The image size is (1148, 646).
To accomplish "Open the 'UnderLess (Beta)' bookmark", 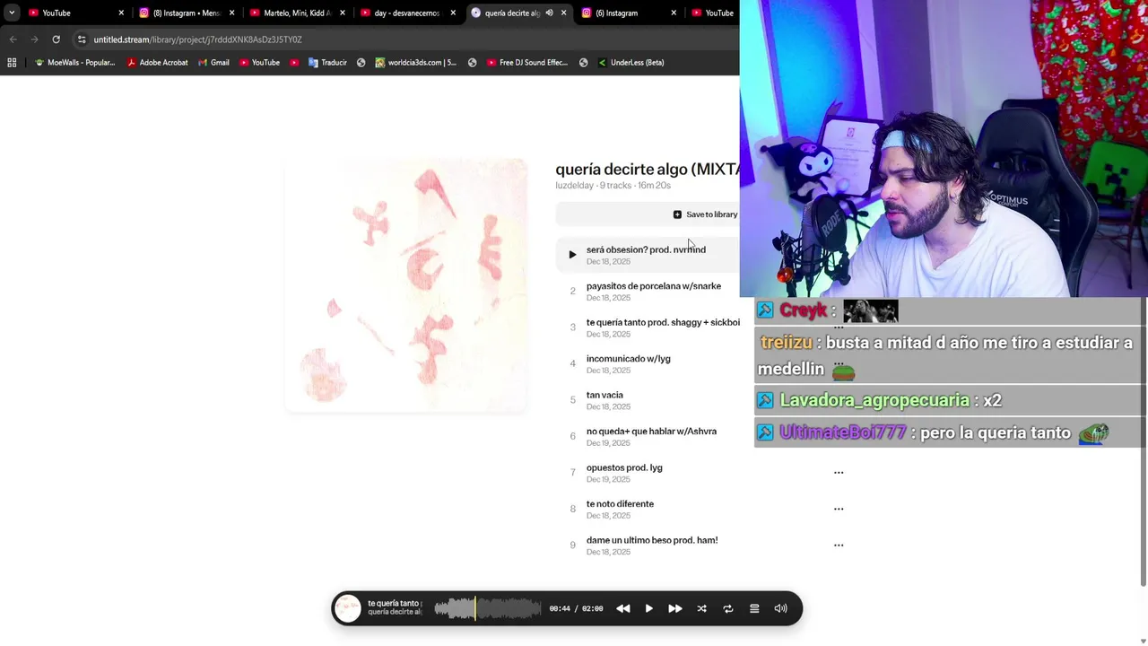I will pyautogui.click(x=631, y=63).
